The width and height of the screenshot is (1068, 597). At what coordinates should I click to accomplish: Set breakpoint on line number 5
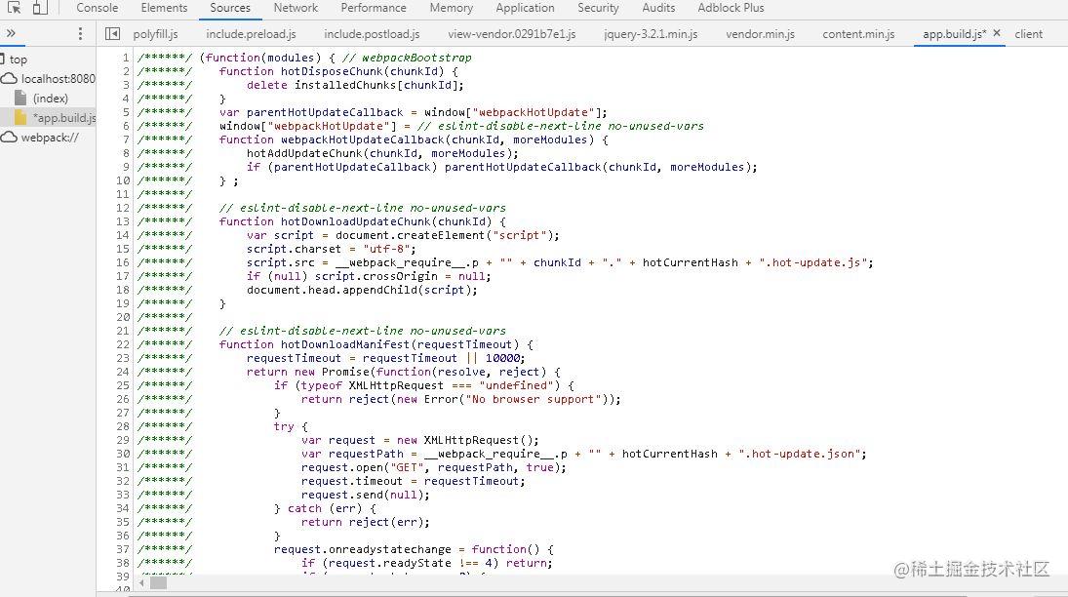click(x=126, y=112)
